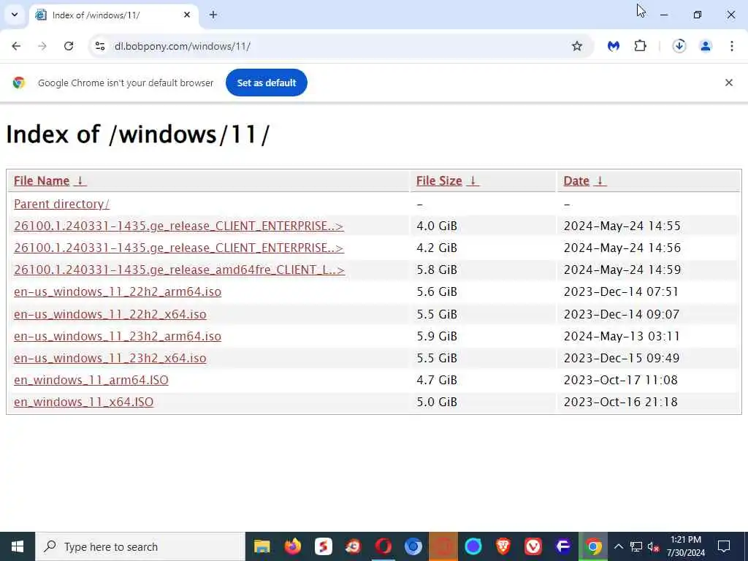Show Chrome downloads via the download icon
748x561 pixels.
679,46
